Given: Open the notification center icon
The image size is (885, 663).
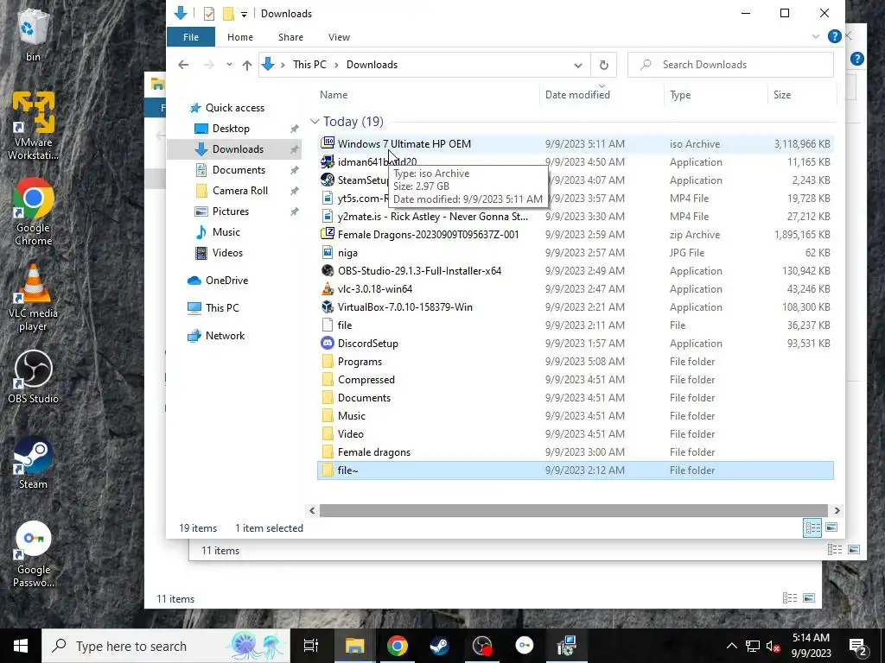Looking at the screenshot, I should [857, 646].
